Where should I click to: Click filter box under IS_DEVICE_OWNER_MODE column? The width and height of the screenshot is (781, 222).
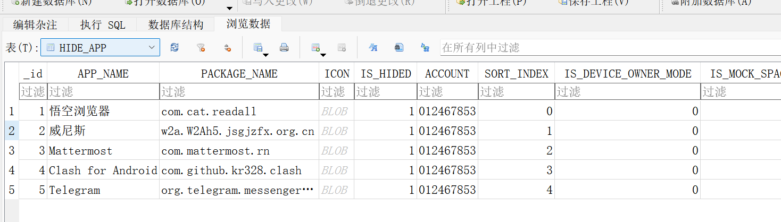628,92
